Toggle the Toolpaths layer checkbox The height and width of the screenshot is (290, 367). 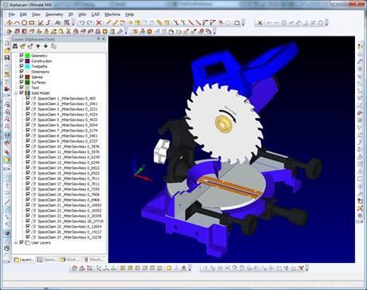coord(22,66)
